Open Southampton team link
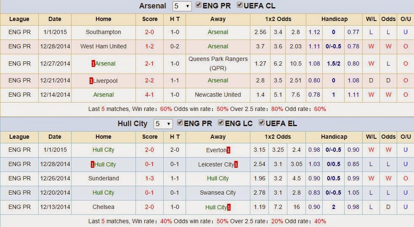The width and height of the screenshot is (414, 227). [x=103, y=32]
